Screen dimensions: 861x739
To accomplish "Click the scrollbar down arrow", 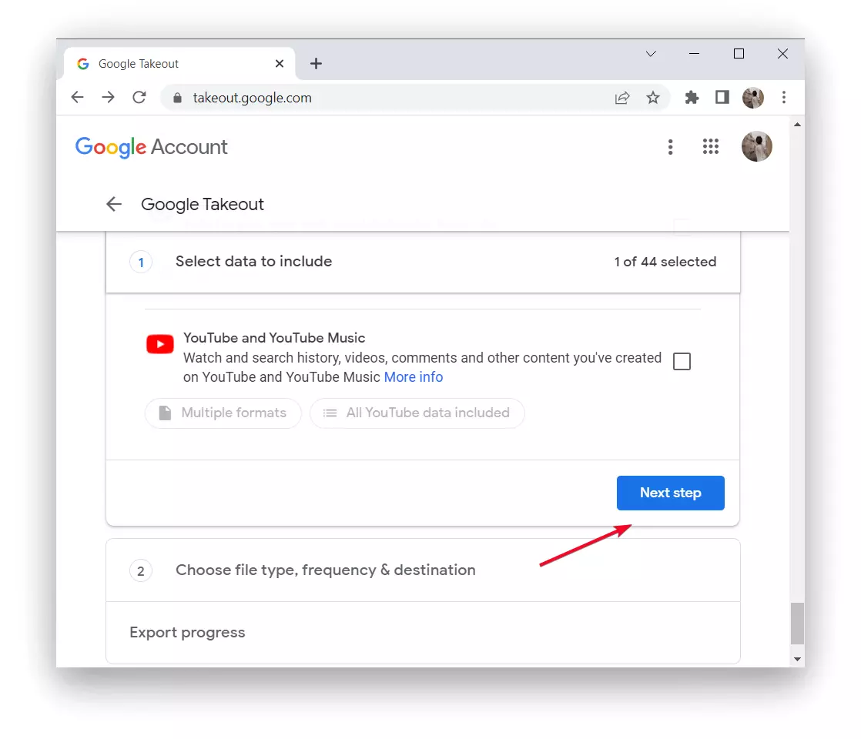I will pos(797,659).
